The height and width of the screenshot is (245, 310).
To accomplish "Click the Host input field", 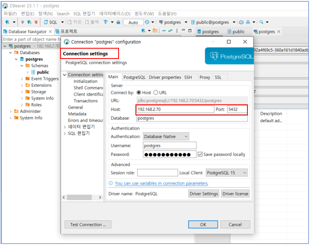I will (x=175, y=109).
